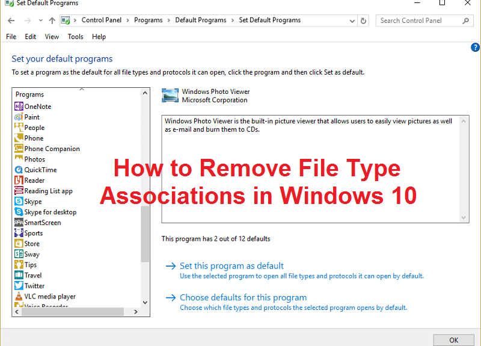Image resolution: width=481 pixels, height=346 pixels.
Task: Expand chevron after Control Panel breadcrumb
Action: coord(127,20)
